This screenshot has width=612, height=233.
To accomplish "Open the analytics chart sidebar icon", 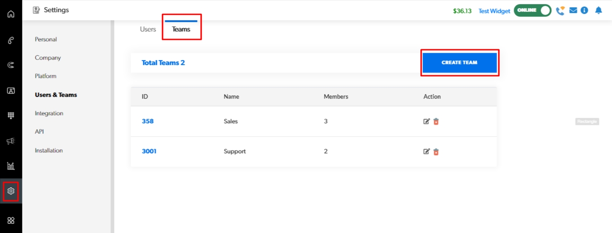I will pos(11,166).
